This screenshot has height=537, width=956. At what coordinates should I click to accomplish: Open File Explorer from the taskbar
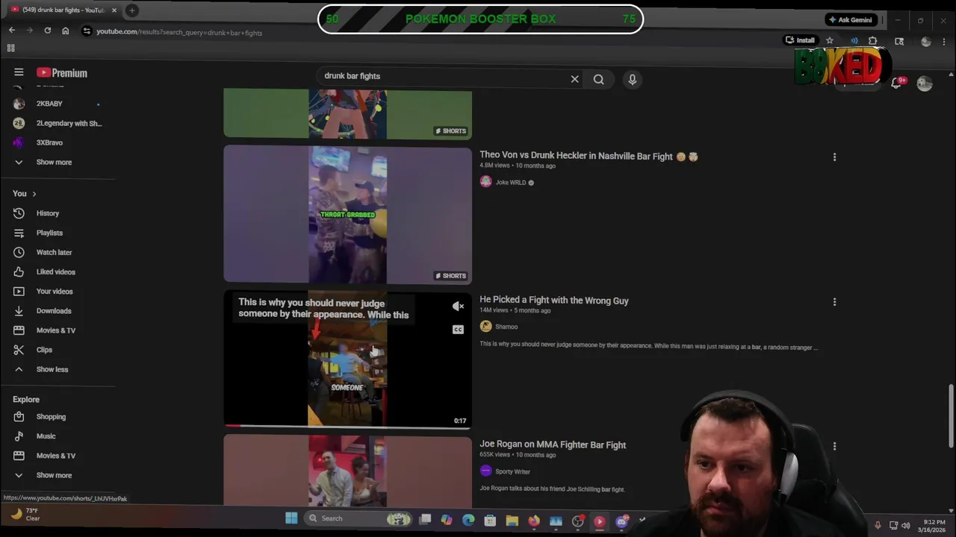[512, 520]
